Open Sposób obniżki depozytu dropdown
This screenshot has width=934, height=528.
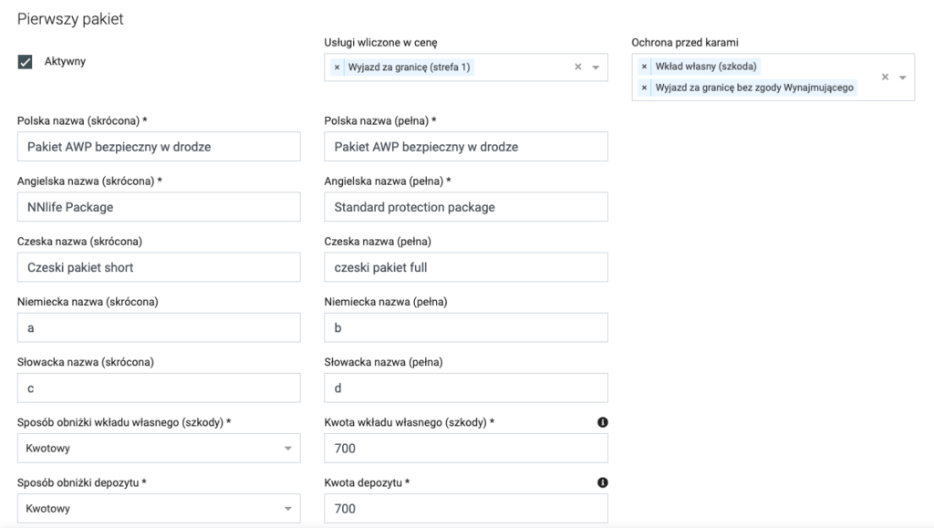pyautogui.click(x=159, y=509)
